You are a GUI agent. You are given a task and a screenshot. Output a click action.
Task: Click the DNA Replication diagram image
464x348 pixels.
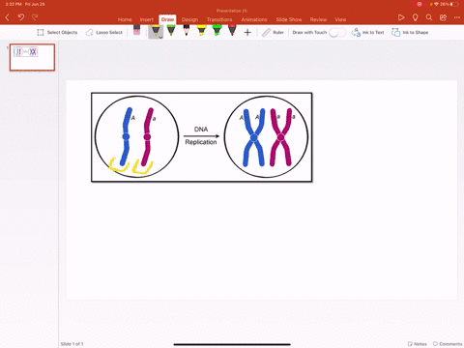point(202,137)
